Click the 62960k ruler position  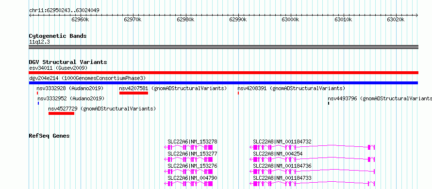coord(80,19)
